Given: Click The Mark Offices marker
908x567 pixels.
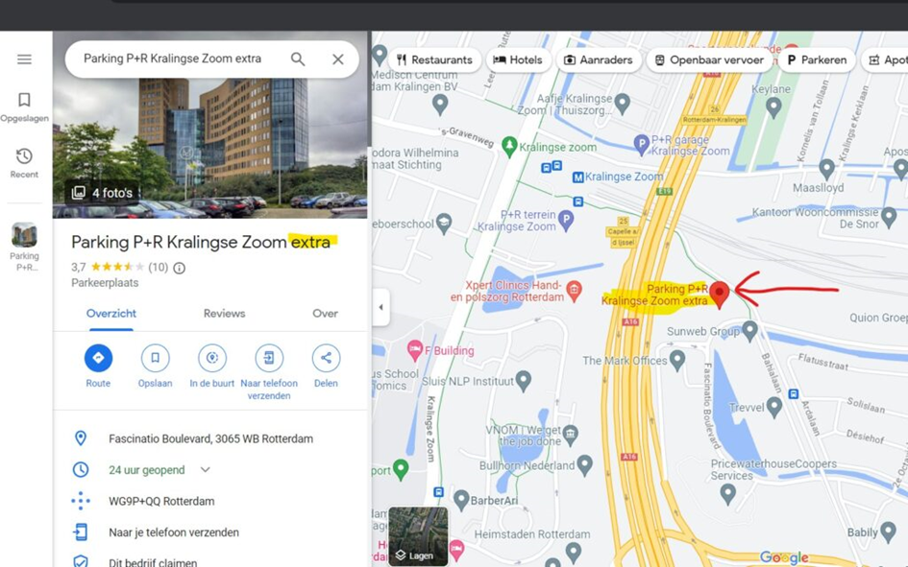Looking at the screenshot, I should point(677,360).
